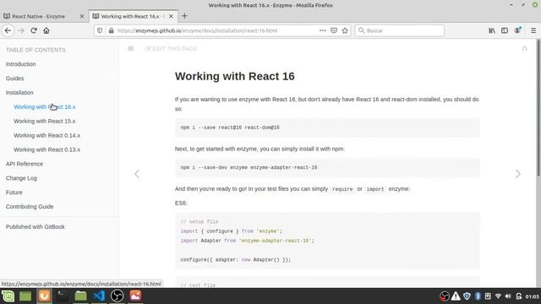Open Guides in the sidebar
Screen dimensions: 541x304
(x=15, y=79)
